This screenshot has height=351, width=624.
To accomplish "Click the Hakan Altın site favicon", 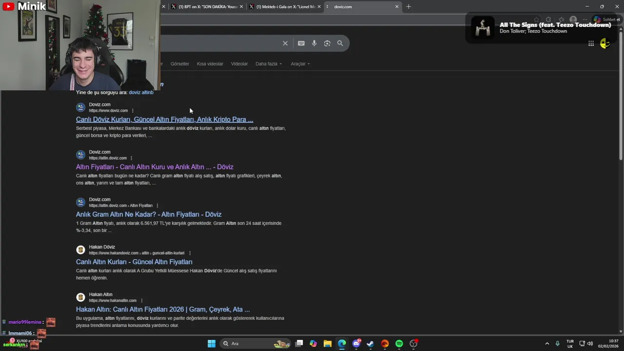I will (80, 297).
